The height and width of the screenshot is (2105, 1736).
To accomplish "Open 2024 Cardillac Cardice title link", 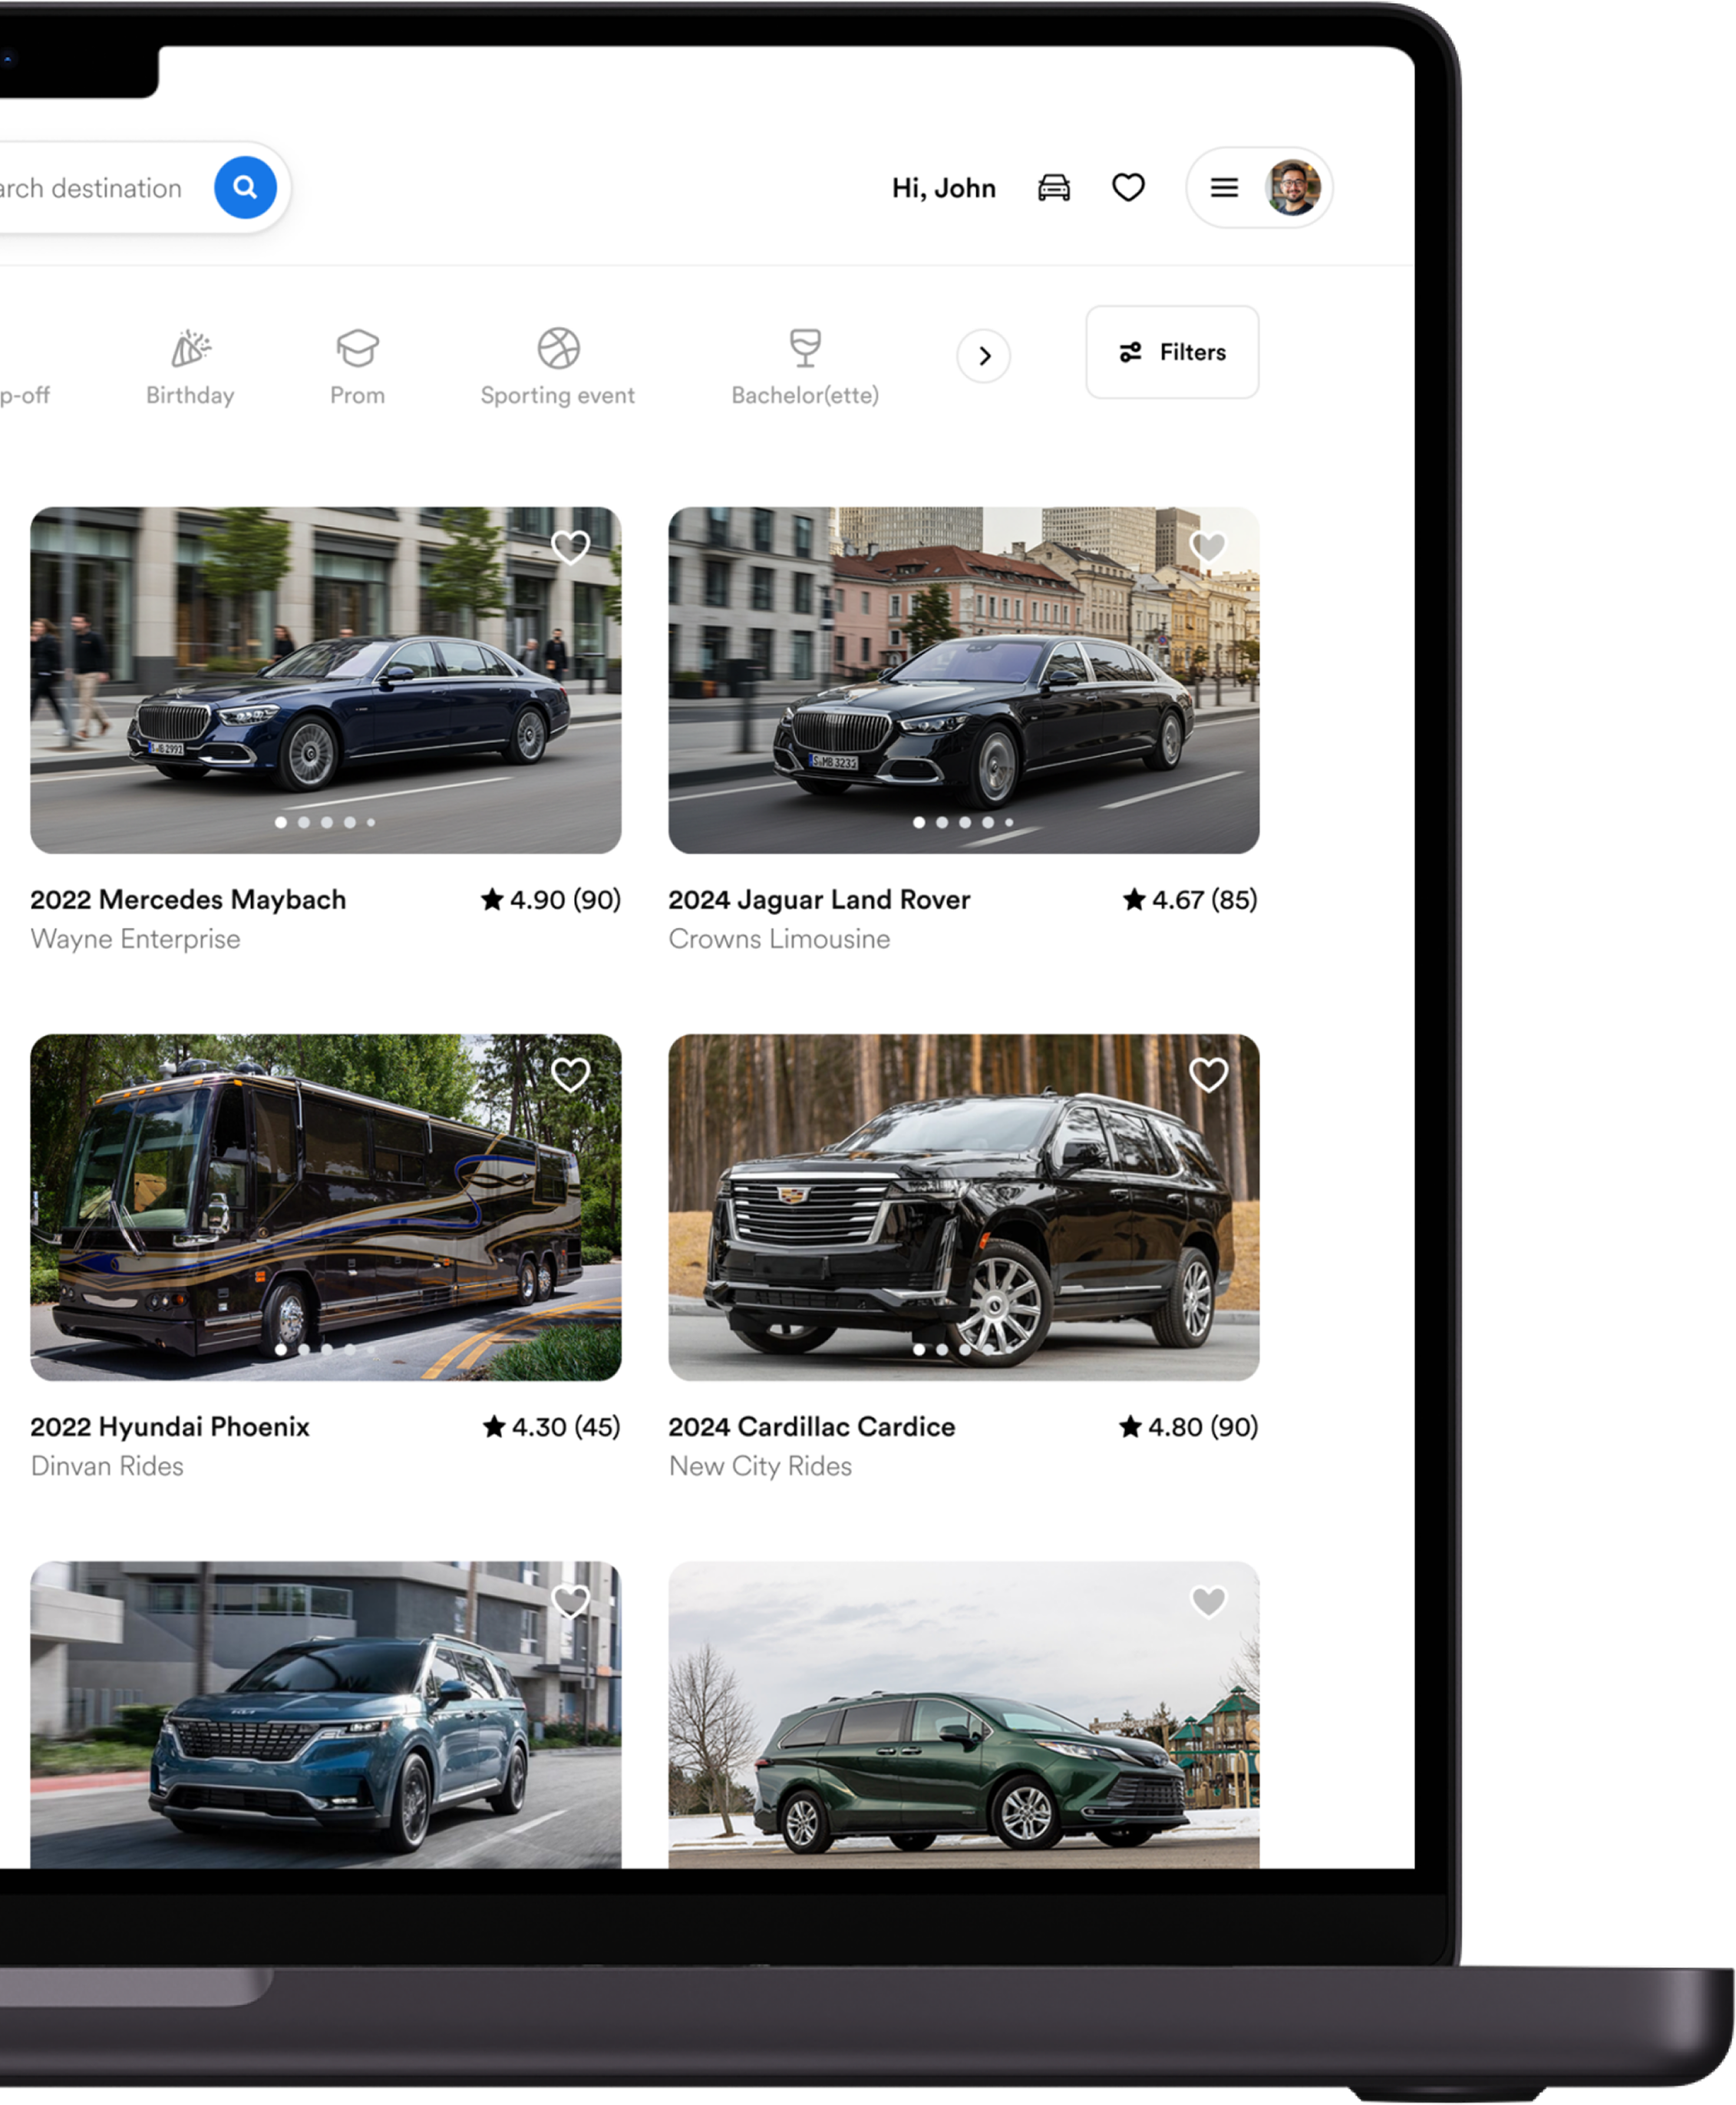I will pyautogui.click(x=811, y=1426).
